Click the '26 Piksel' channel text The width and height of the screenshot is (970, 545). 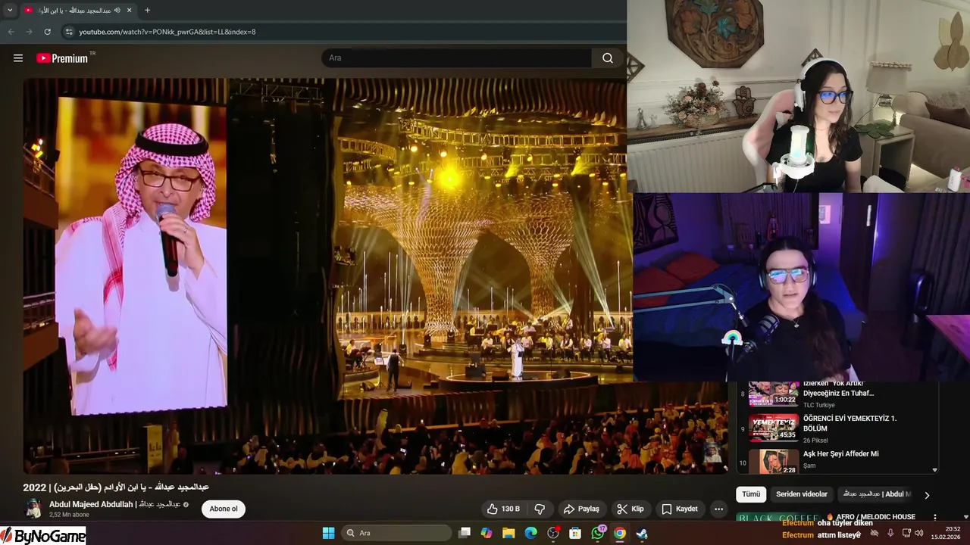(x=815, y=440)
